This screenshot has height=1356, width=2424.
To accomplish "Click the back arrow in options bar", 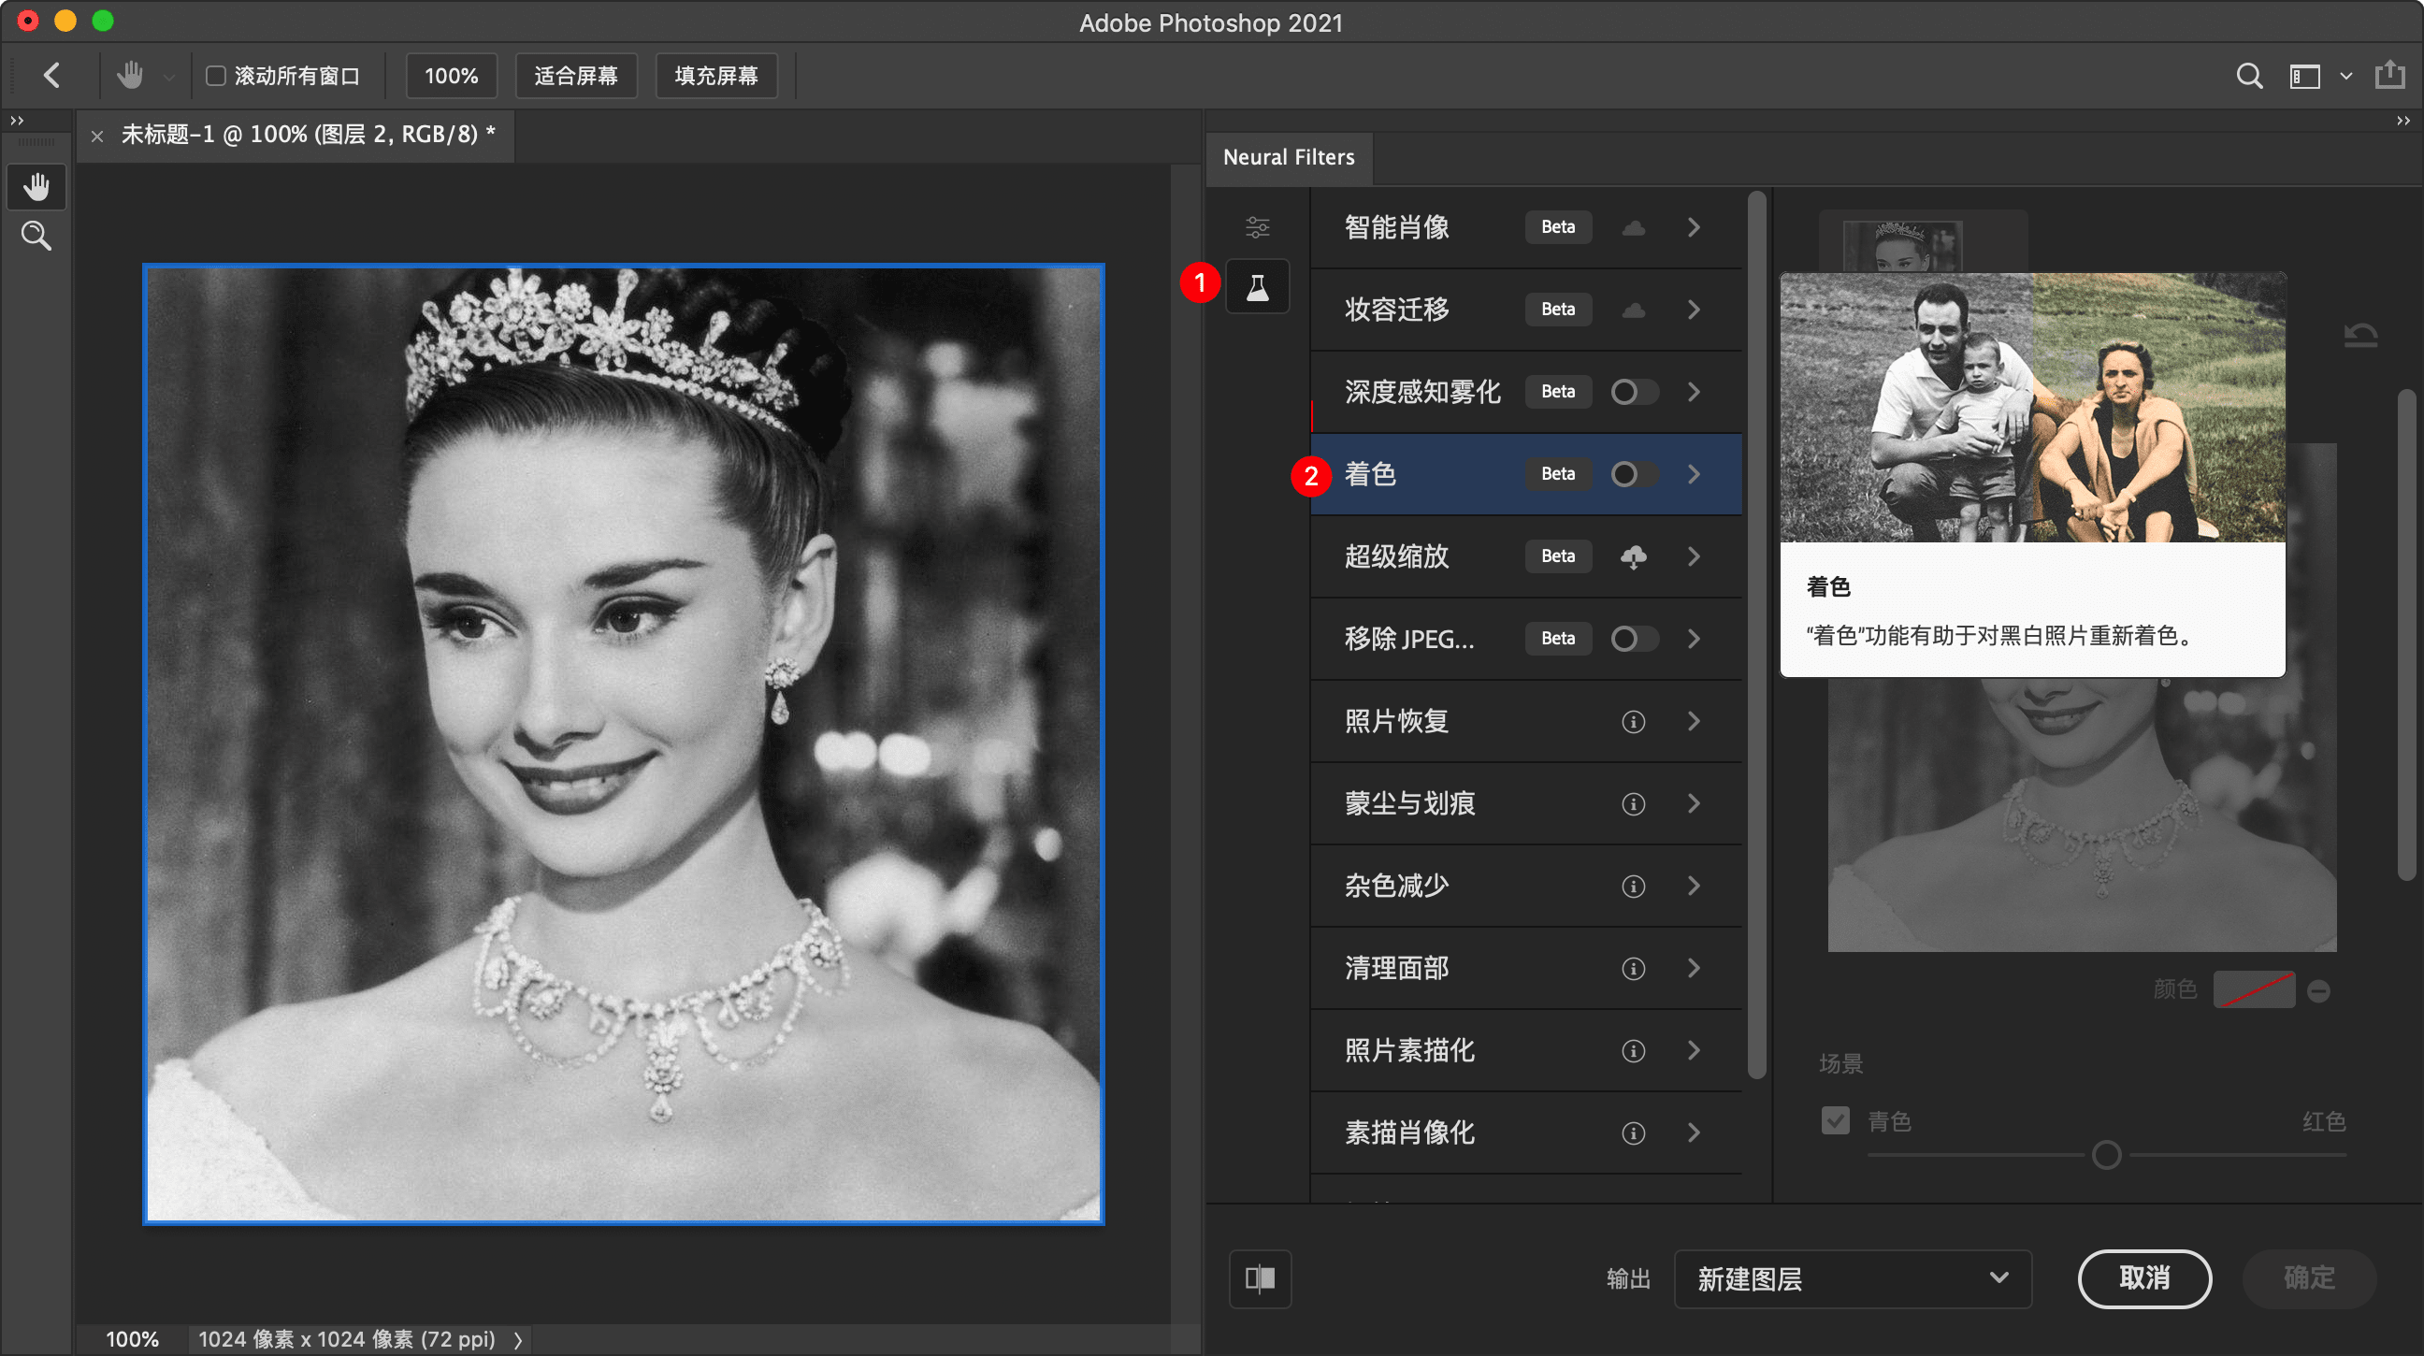I will [52, 75].
